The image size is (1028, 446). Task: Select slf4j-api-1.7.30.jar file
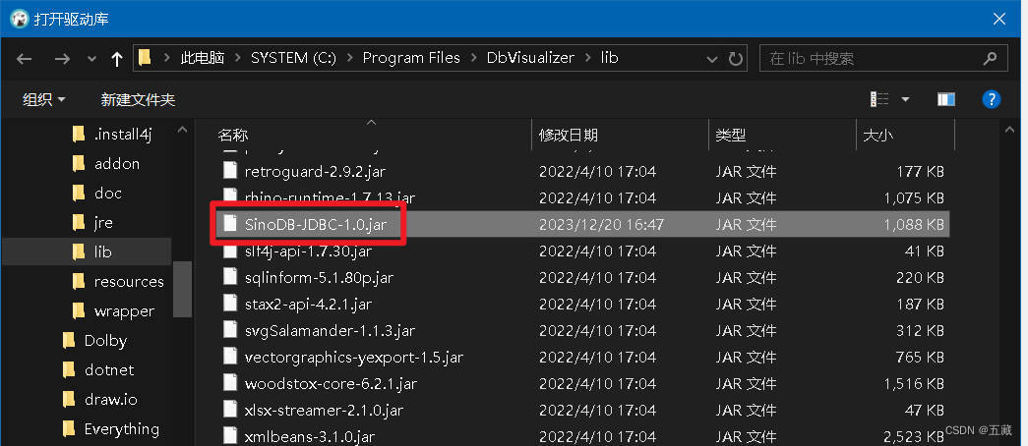coord(308,251)
